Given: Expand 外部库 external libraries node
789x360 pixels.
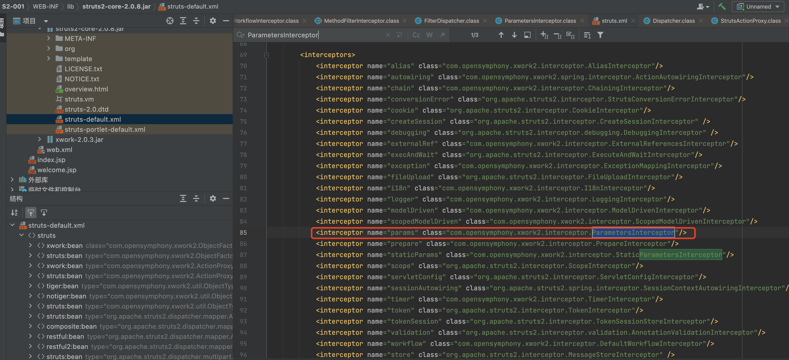Looking at the screenshot, I should tap(12, 179).
